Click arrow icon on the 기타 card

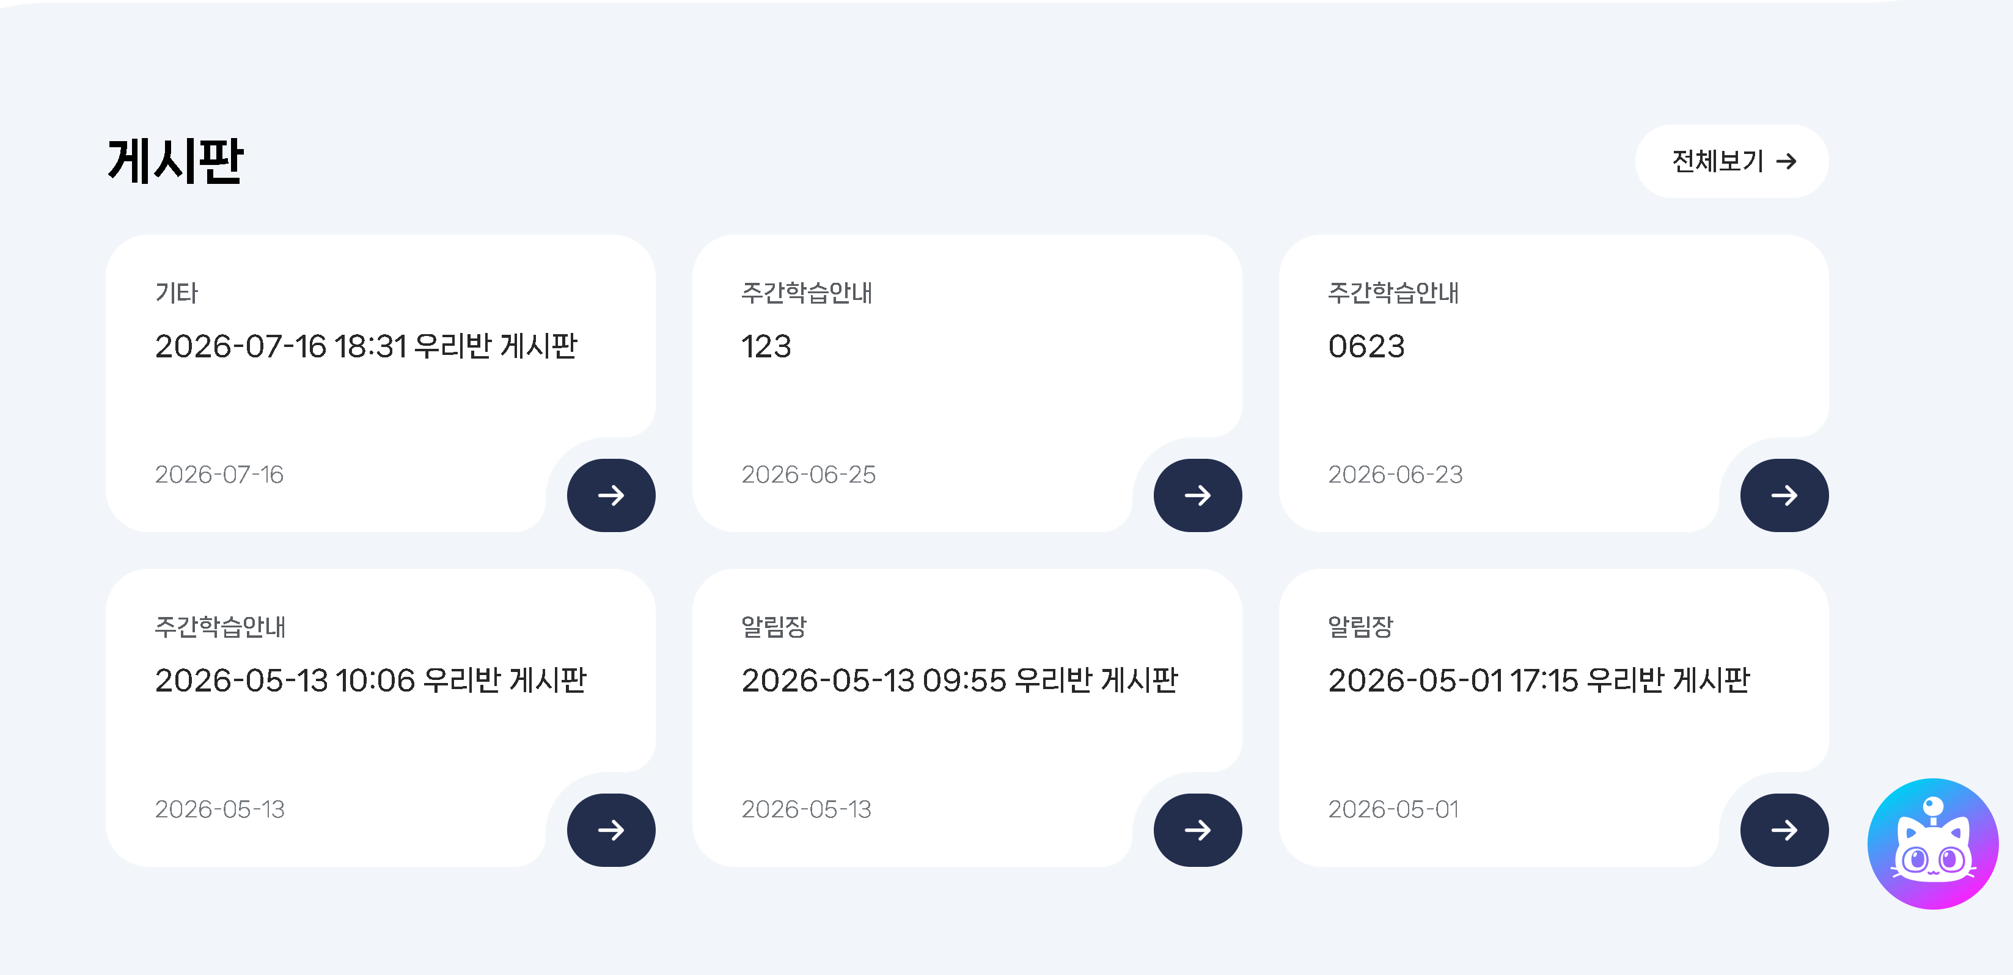click(611, 495)
